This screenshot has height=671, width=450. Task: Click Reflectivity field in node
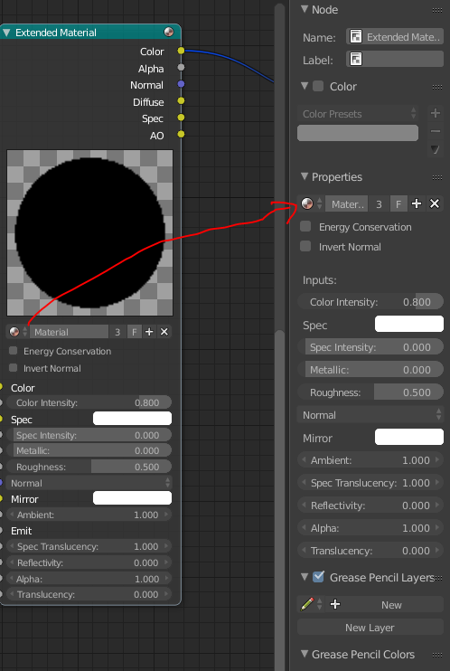[x=89, y=562]
